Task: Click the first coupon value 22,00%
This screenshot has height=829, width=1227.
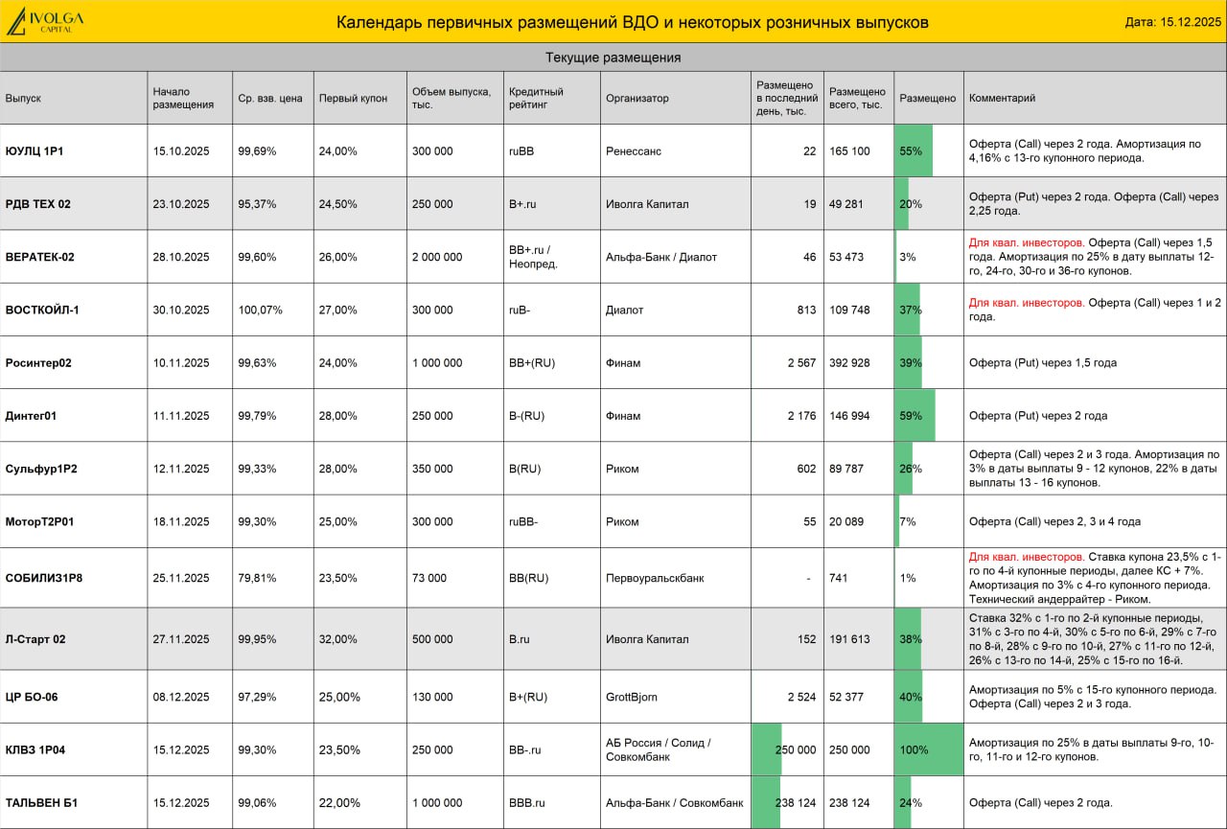Action: point(337,803)
